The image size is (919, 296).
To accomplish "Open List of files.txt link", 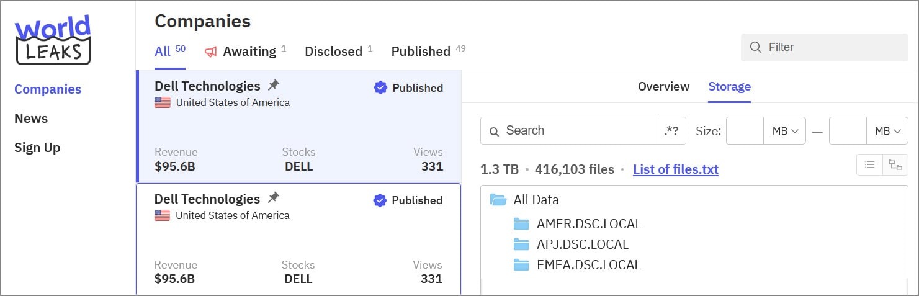I will tap(676, 169).
